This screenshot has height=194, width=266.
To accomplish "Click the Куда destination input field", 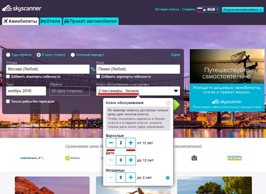I will 138,69.
